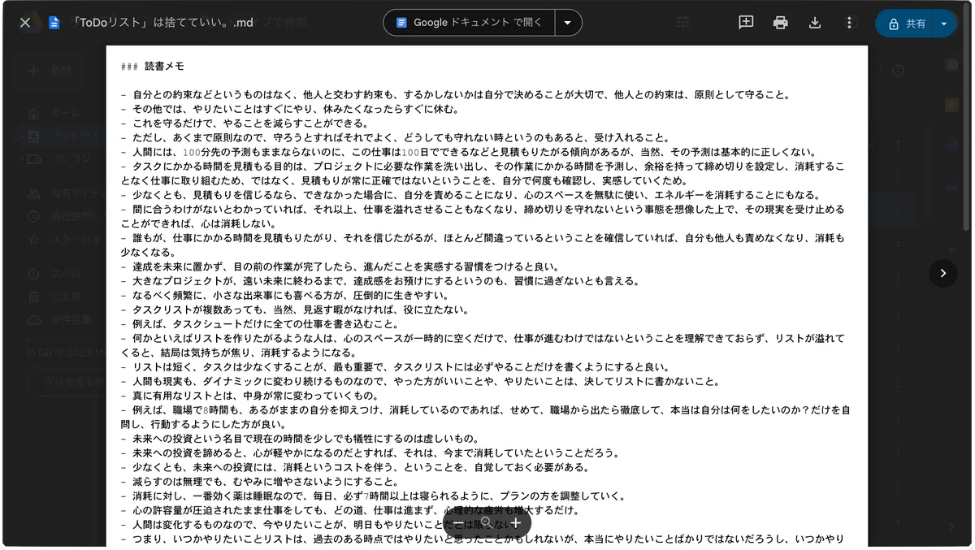
Task: Click the line starting 大きなプロジェクトが、遠い未来に
Action: (379, 281)
